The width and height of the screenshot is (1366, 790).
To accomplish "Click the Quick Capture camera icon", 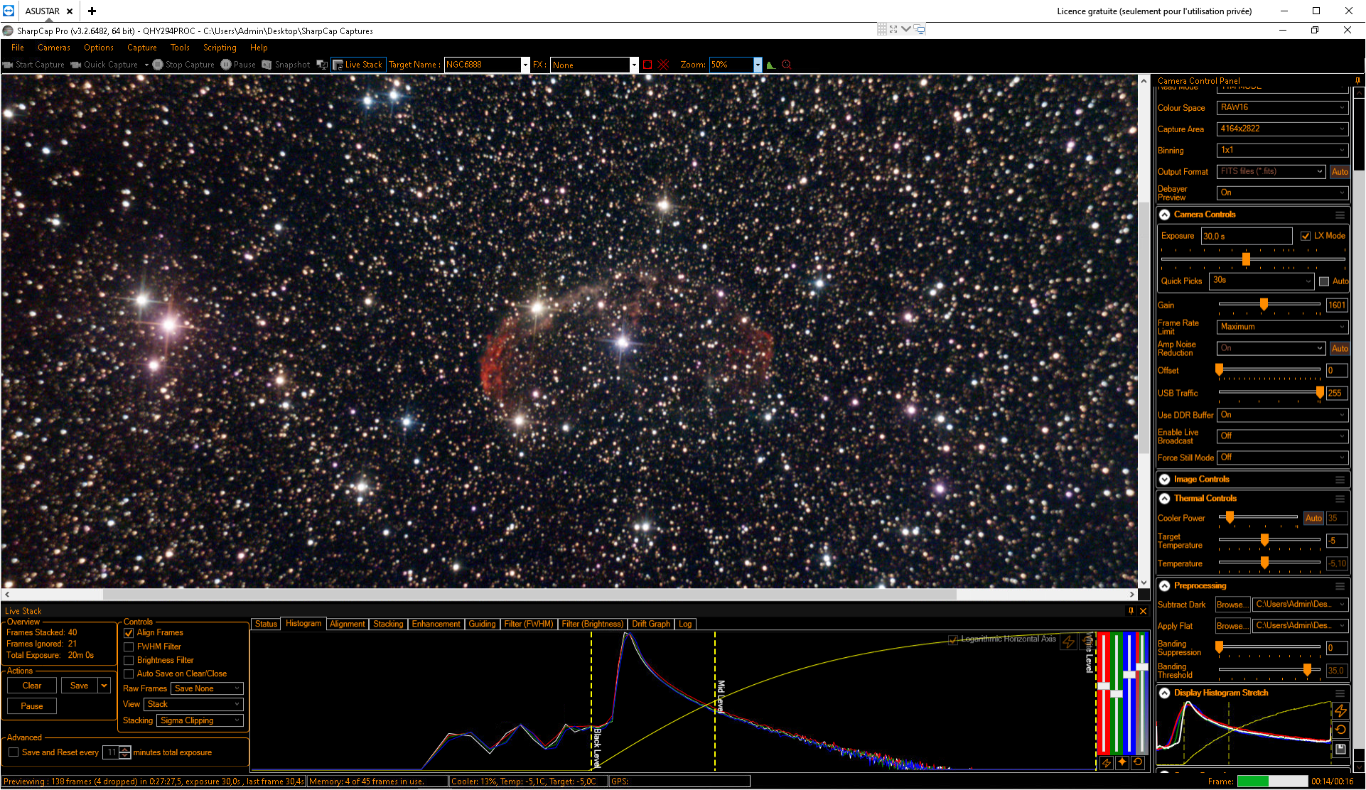I will click(76, 65).
